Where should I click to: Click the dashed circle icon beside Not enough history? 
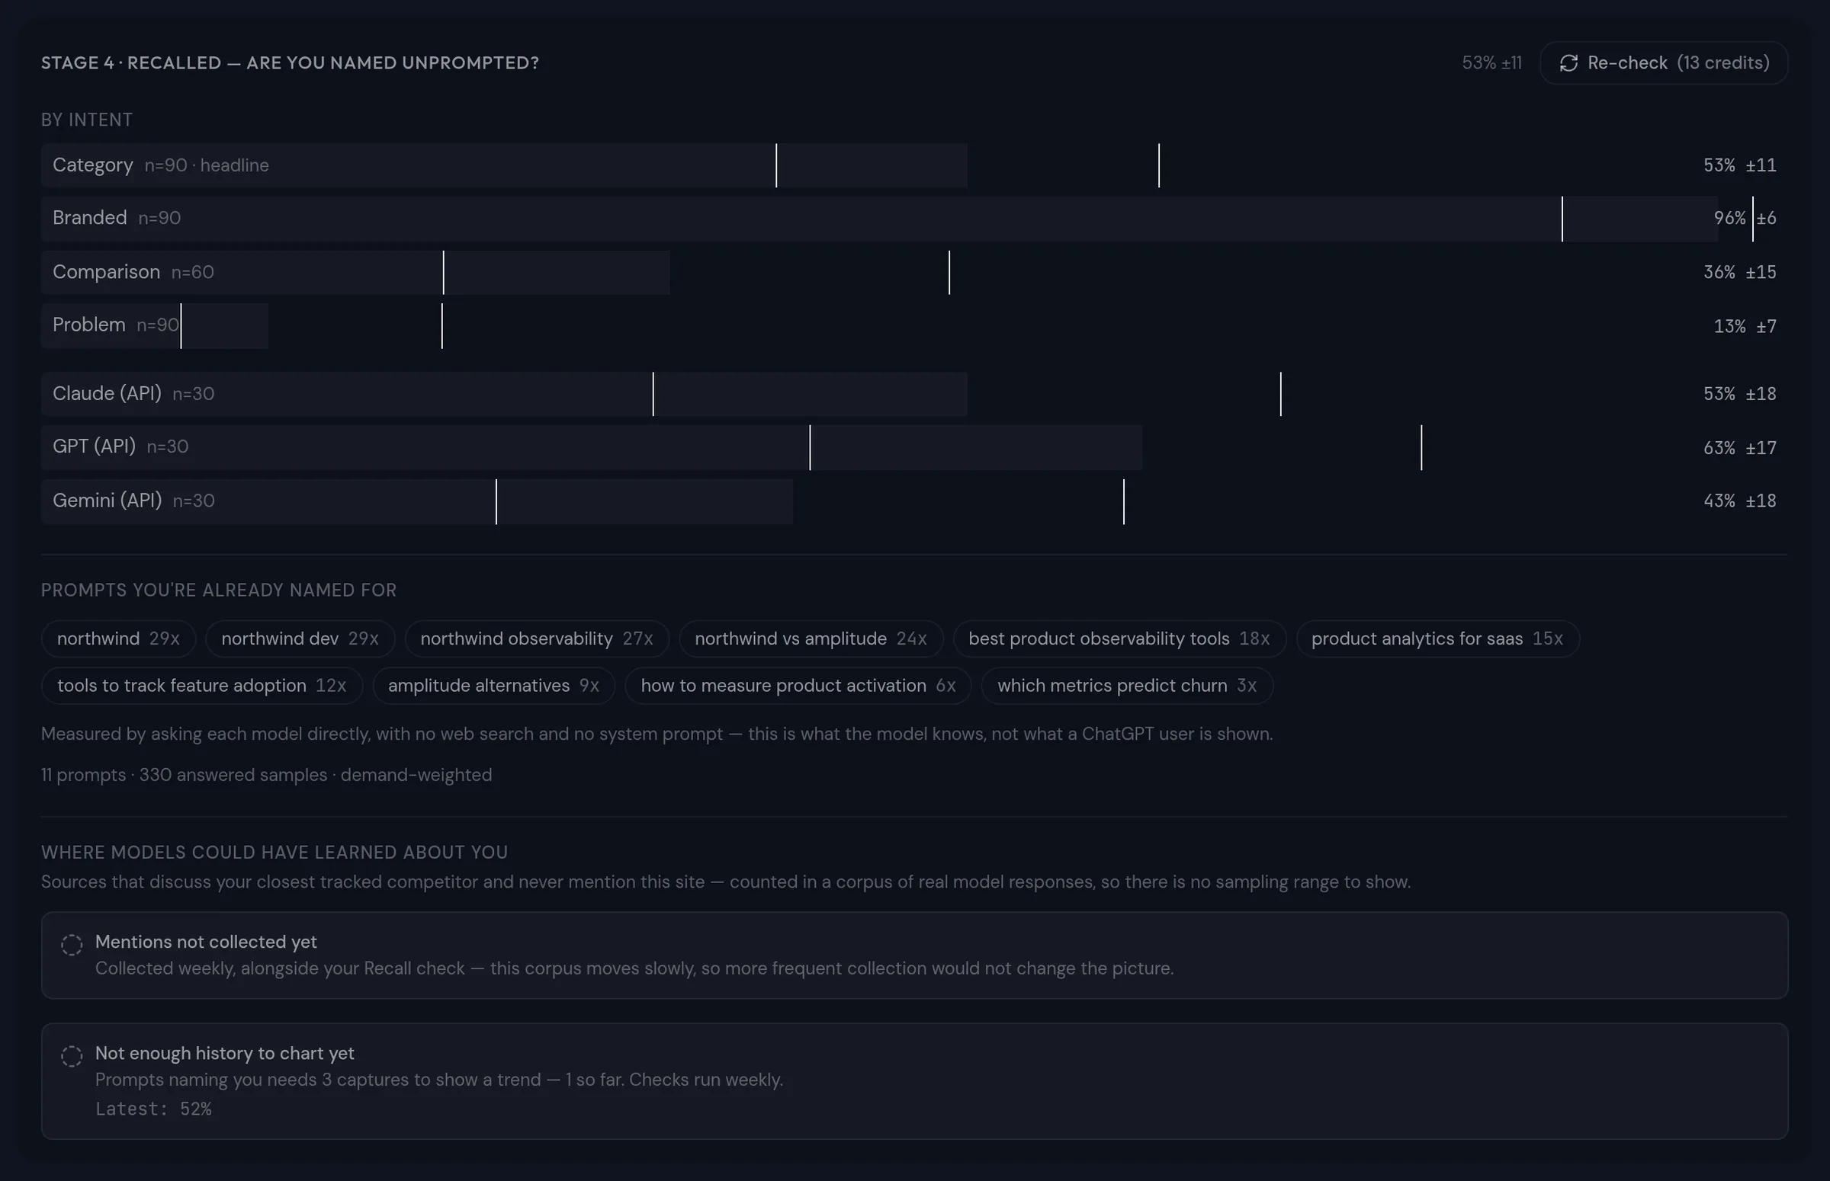tap(72, 1056)
